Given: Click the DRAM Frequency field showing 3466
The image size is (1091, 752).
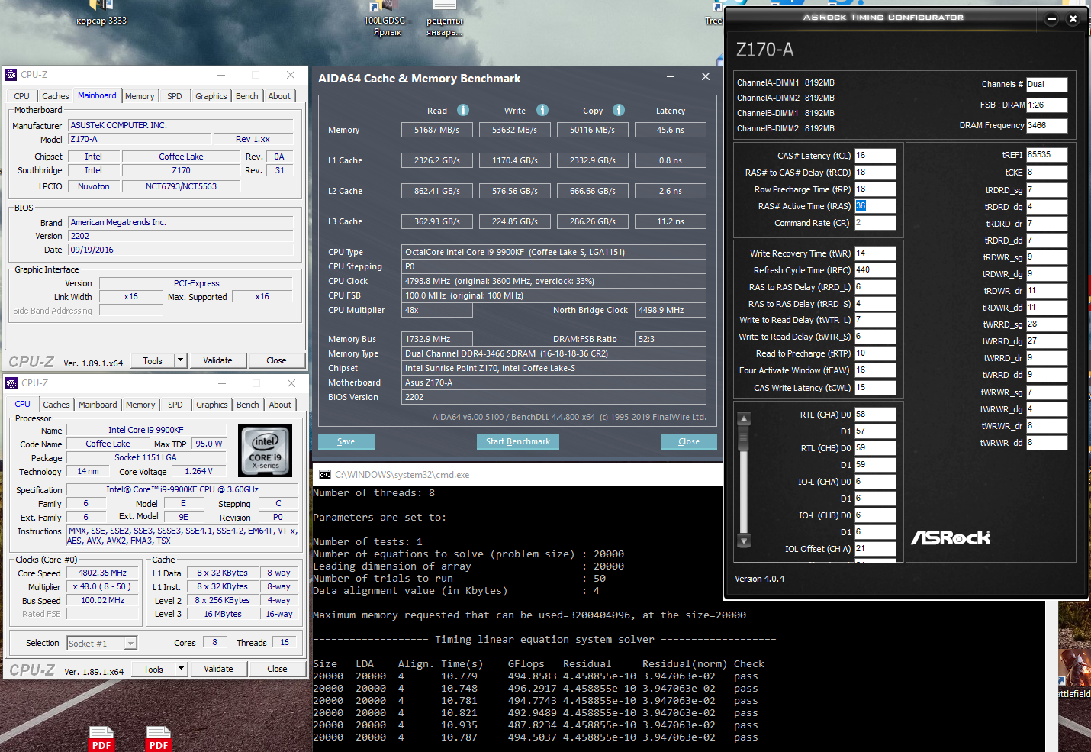Looking at the screenshot, I should (1047, 126).
